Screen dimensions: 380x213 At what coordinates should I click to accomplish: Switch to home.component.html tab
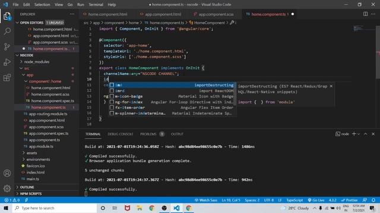coord(107,14)
